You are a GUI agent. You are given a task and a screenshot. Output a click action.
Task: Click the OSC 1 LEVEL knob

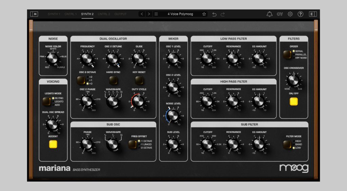(x=173, y=58)
